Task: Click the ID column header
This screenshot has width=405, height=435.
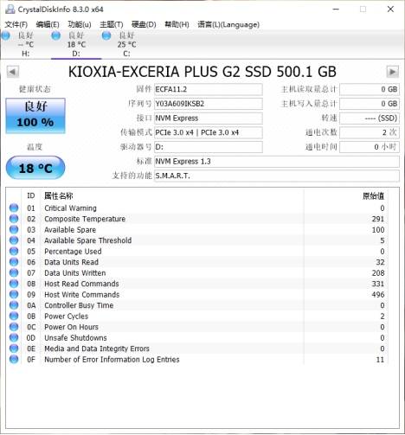Action: click(31, 196)
